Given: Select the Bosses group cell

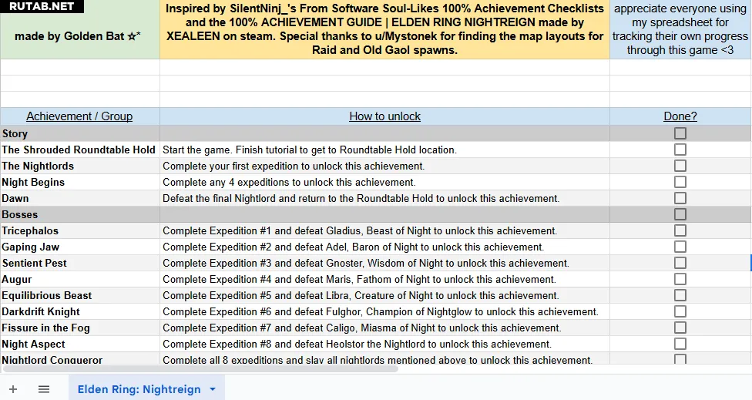Looking at the screenshot, I should tap(79, 214).
